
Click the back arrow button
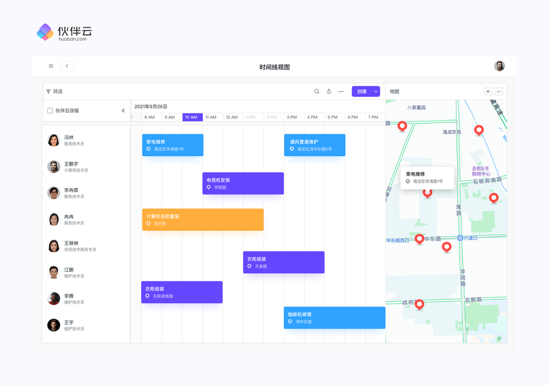click(67, 66)
